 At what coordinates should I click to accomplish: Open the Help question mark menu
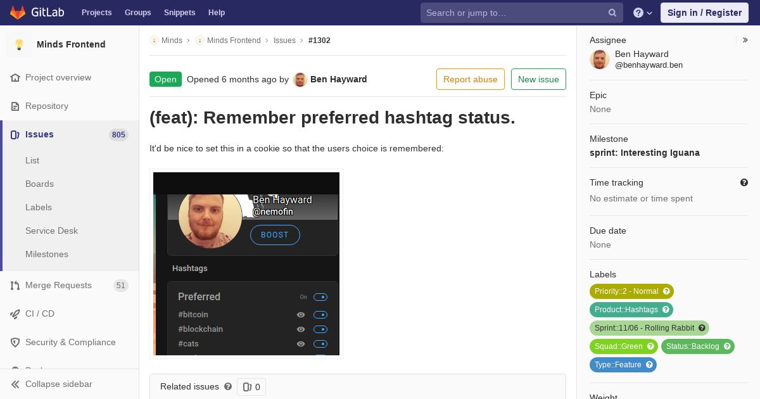[x=643, y=13]
